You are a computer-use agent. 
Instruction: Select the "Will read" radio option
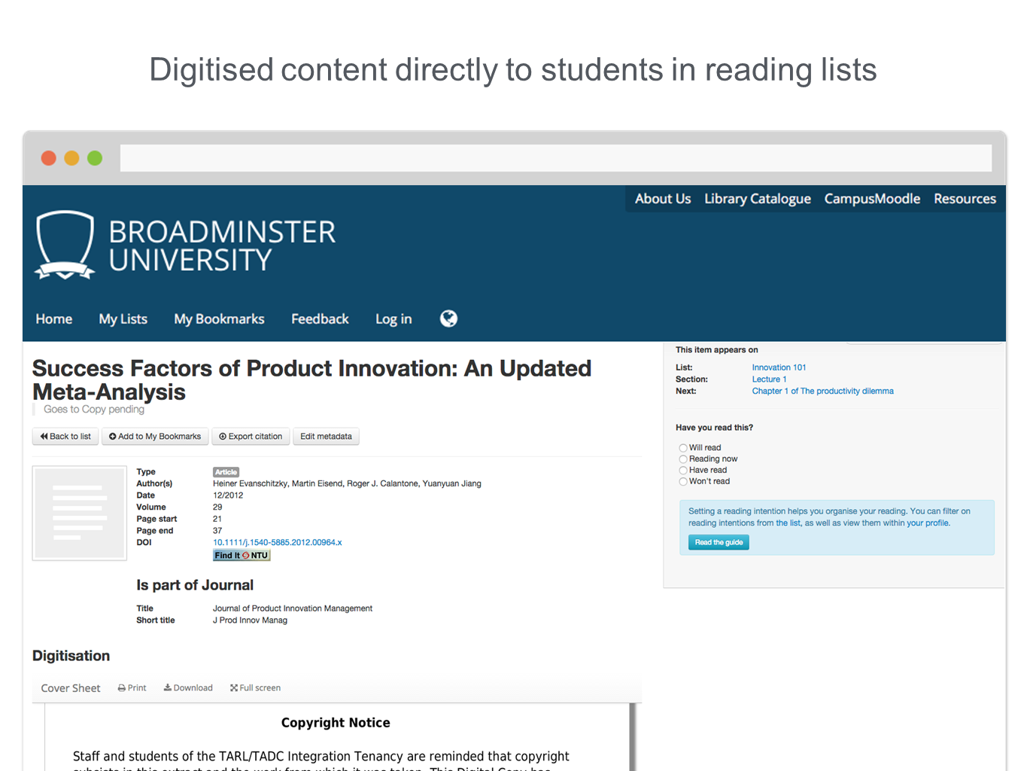pyautogui.click(x=683, y=448)
